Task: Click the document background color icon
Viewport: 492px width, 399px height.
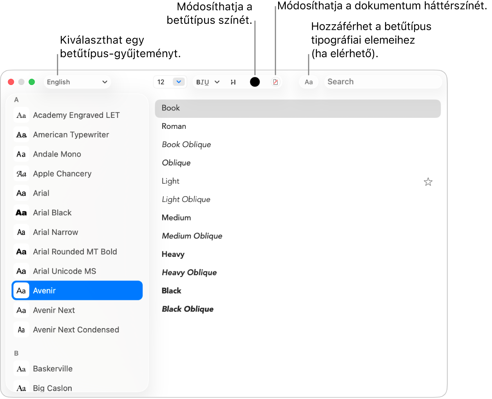Action: tap(275, 82)
